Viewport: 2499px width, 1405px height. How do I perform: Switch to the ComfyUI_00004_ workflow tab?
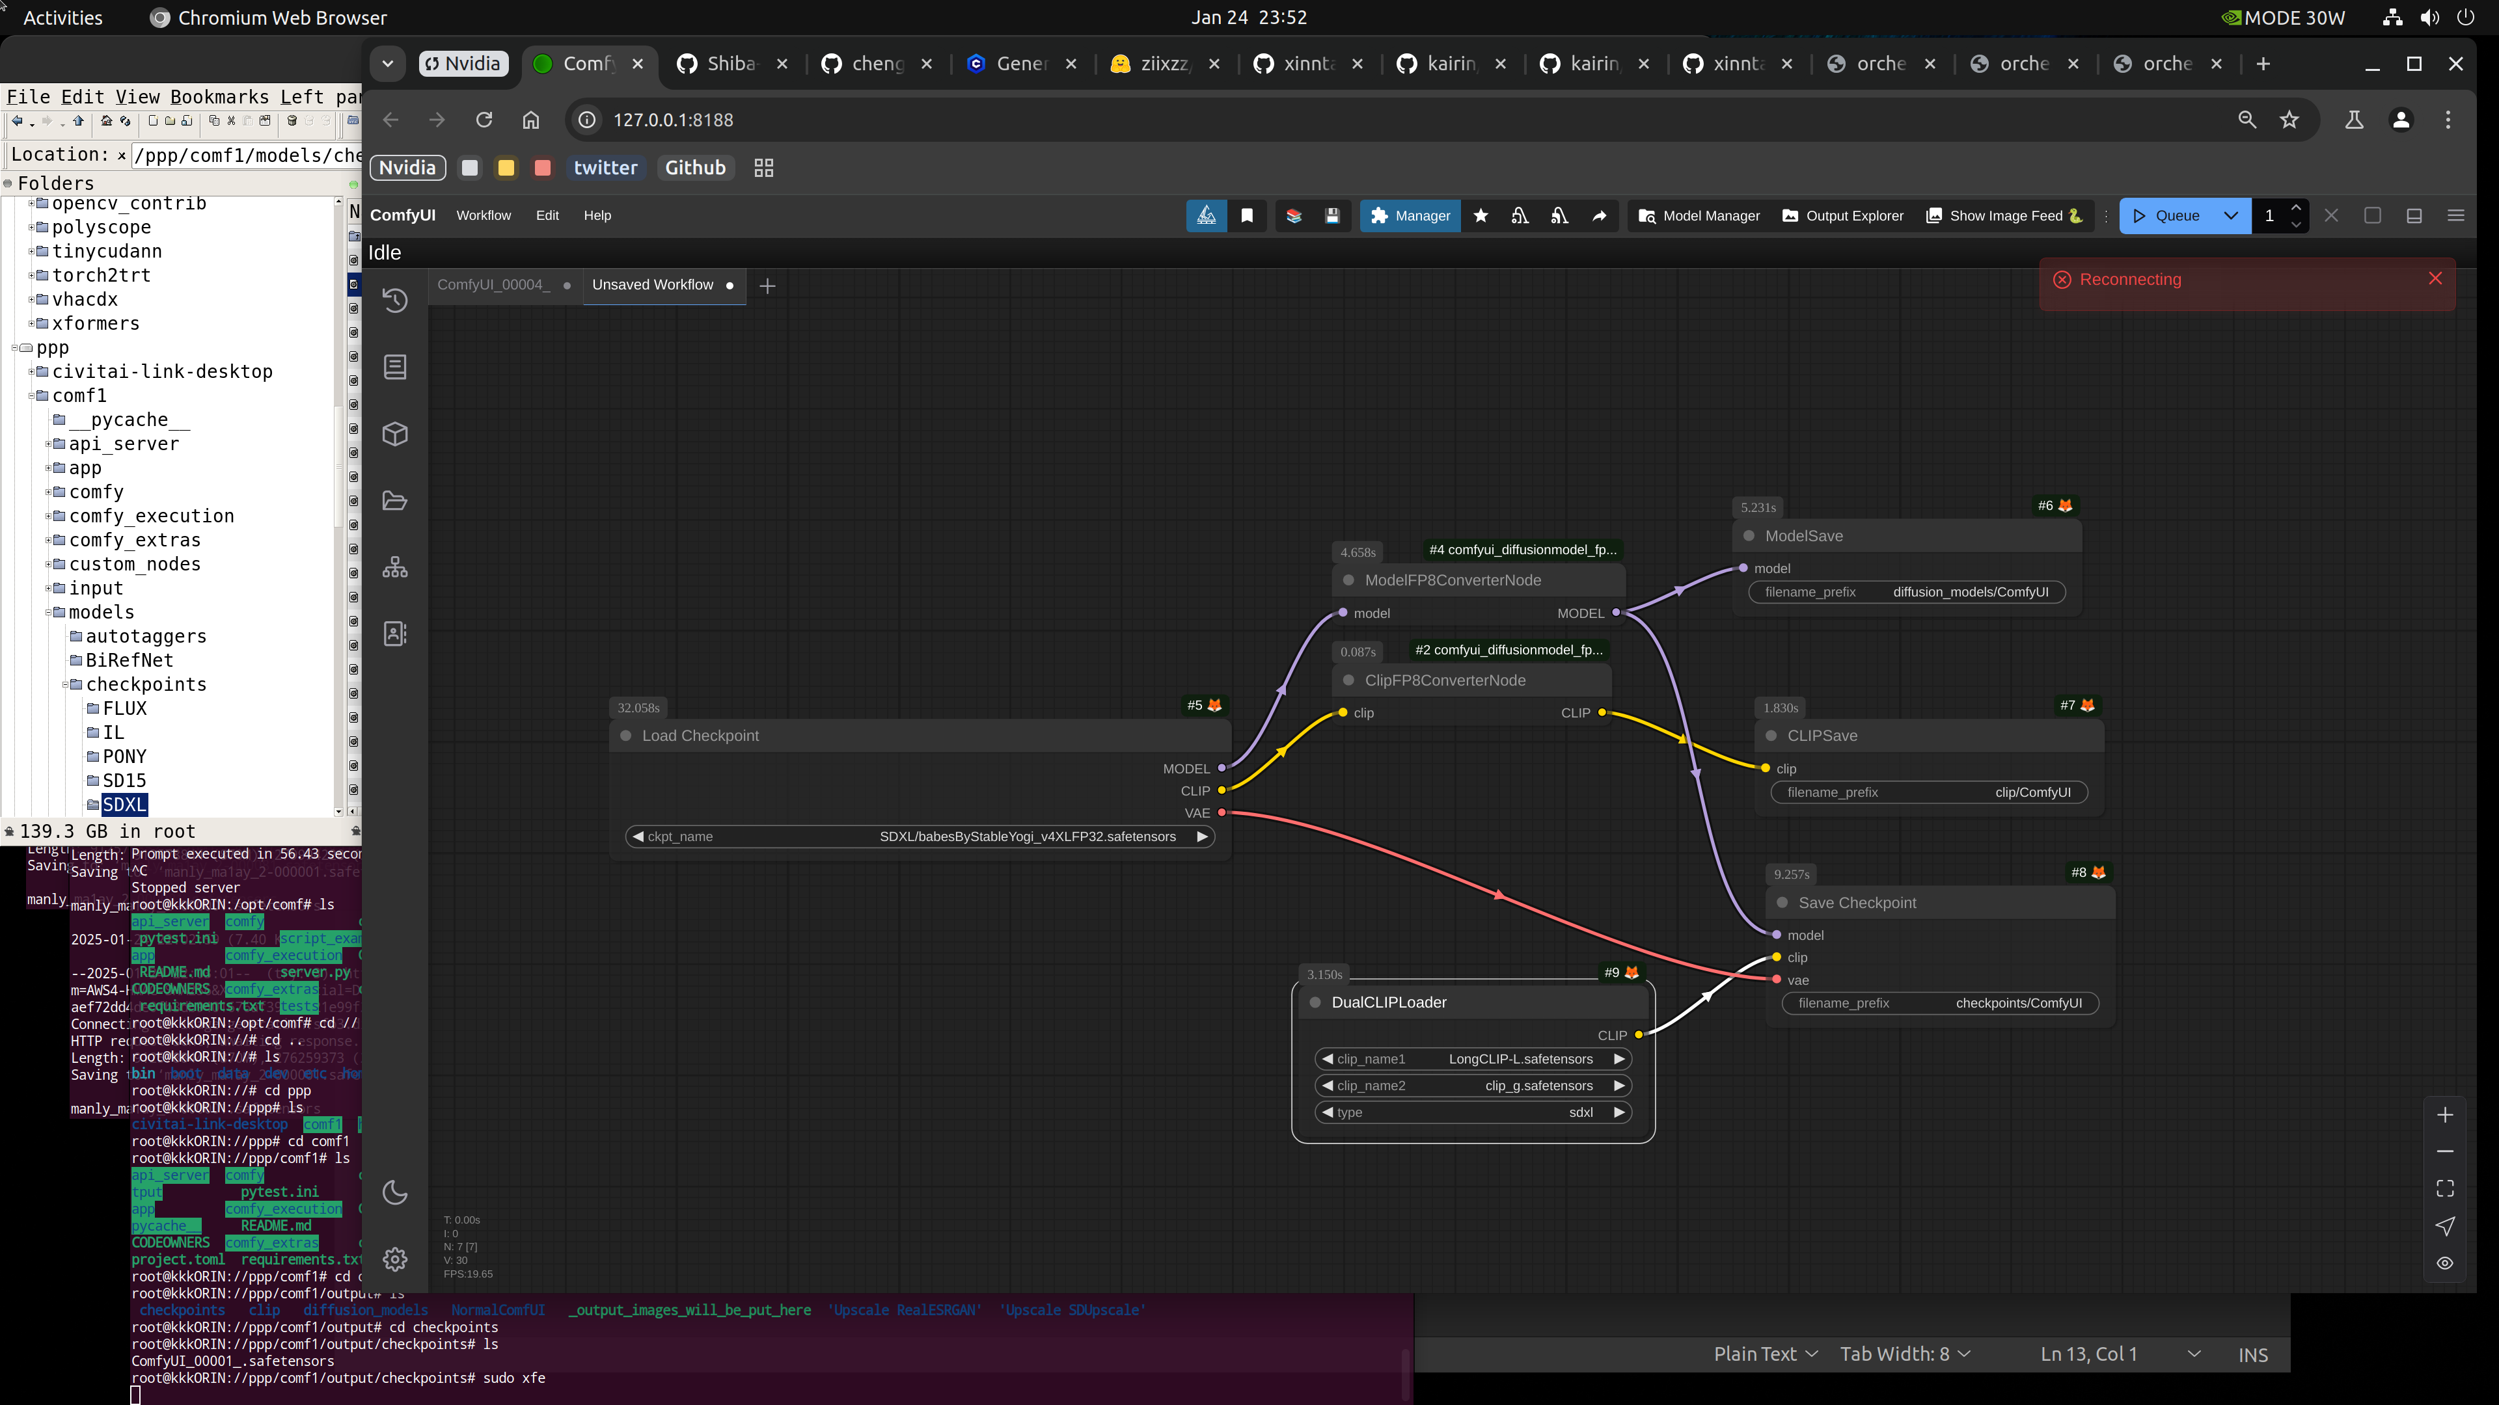tap(493, 284)
